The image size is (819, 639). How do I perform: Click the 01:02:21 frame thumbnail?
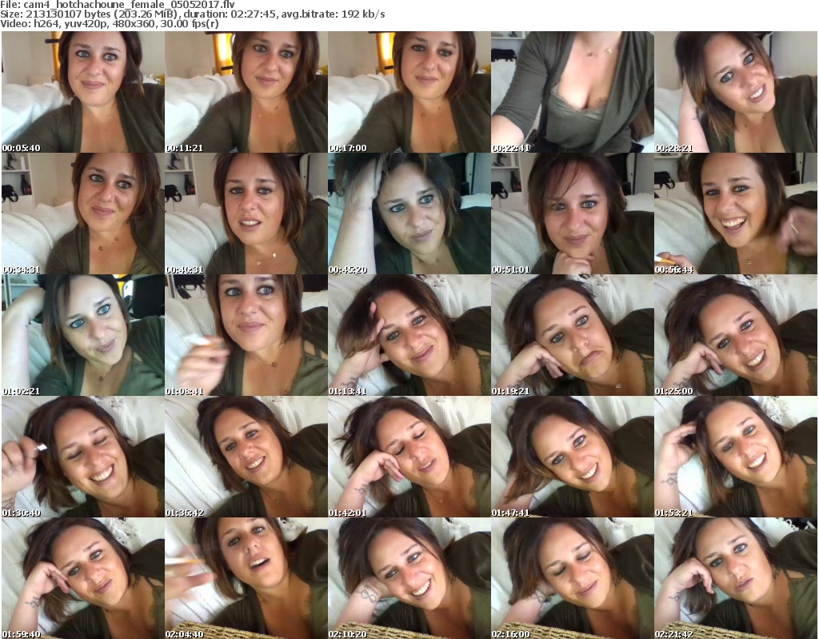point(82,335)
